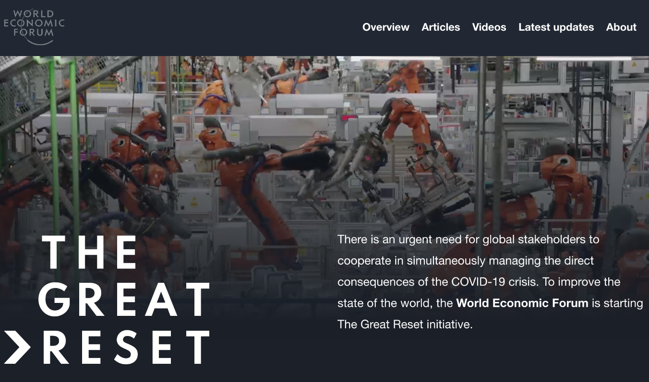Image resolution: width=649 pixels, height=382 pixels.
Task: Click the "COVID-19 crisis" text
Action: [x=494, y=282]
